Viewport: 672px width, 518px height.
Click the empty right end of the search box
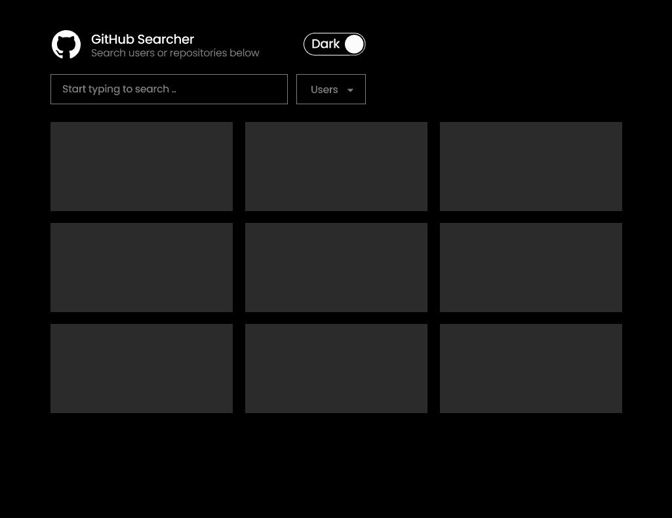click(262, 89)
